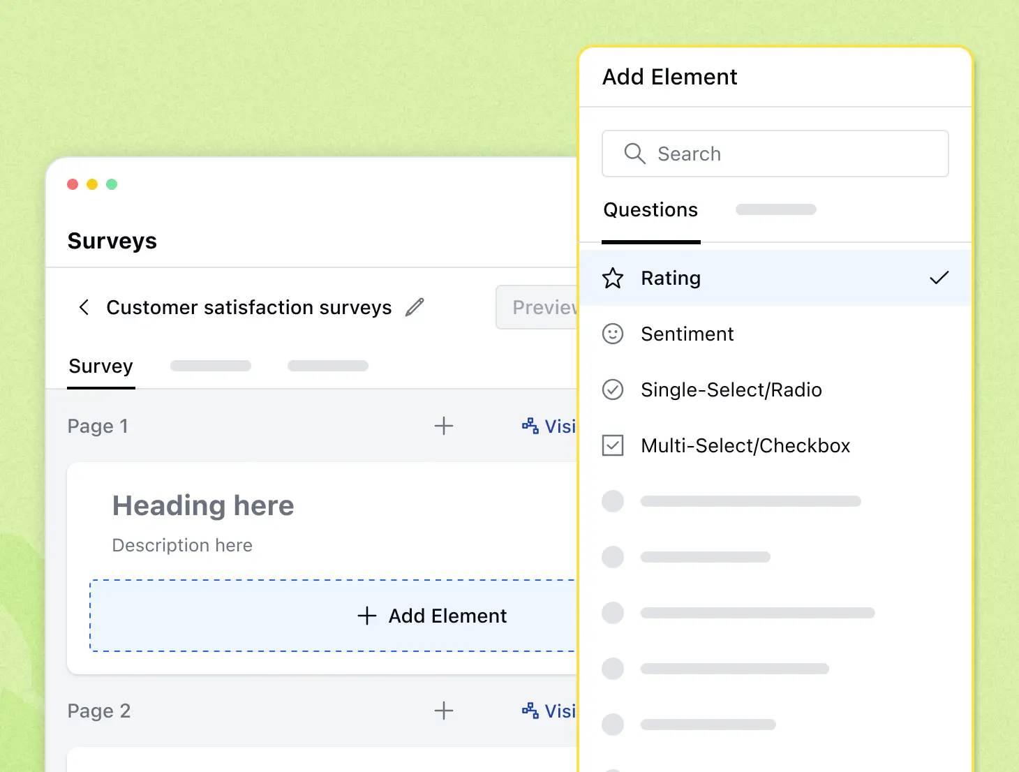Image resolution: width=1019 pixels, height=772 pixels.
Task: Click the Description here text
Action: click(x=182, y=545)
